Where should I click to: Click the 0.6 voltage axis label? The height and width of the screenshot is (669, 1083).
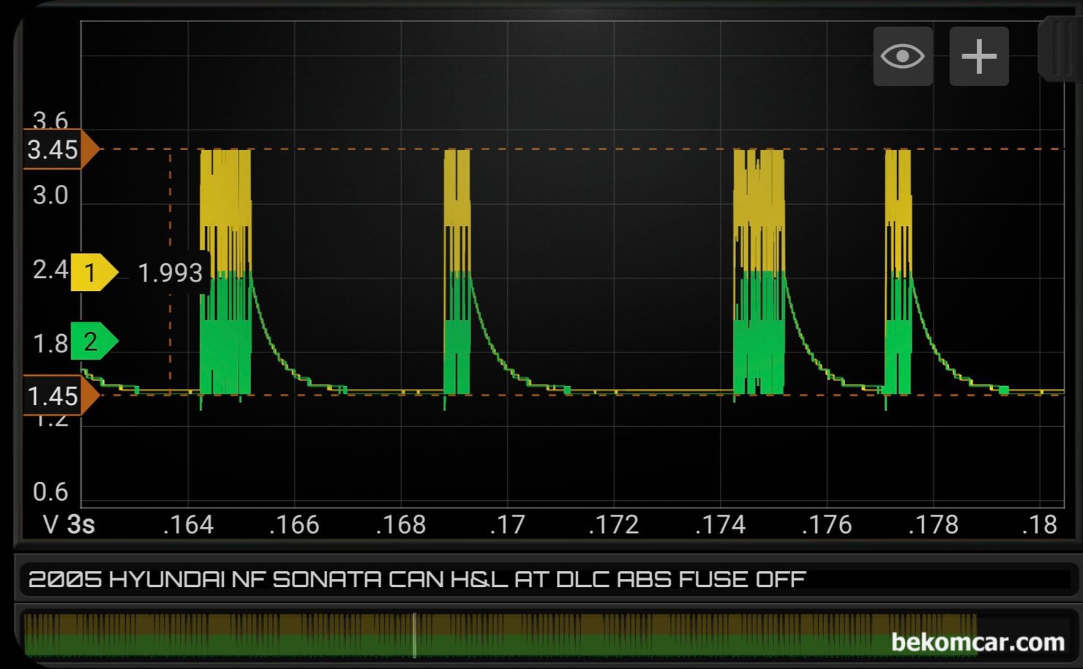click(50, 492)
